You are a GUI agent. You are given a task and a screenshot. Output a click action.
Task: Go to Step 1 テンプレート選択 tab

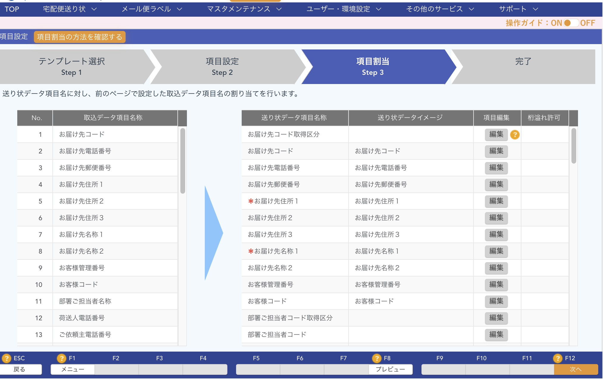(x=71, y=66)
